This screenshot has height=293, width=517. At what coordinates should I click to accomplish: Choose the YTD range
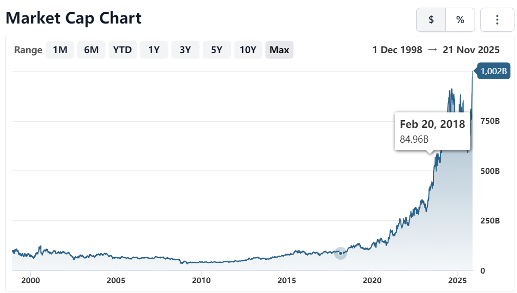pos(122,50)
